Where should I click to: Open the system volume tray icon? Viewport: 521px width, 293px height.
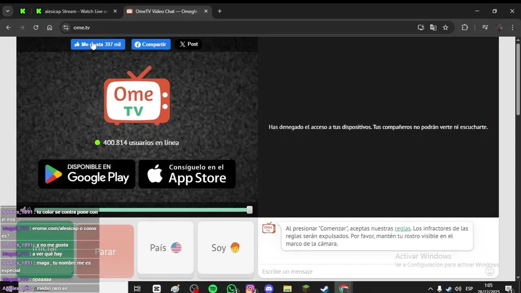pos(458,289)
